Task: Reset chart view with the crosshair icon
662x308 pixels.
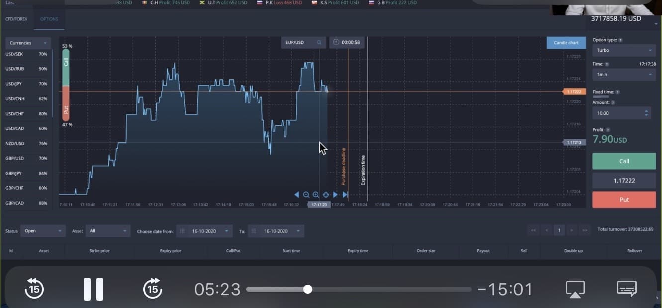Action: [x=326, y=195]
